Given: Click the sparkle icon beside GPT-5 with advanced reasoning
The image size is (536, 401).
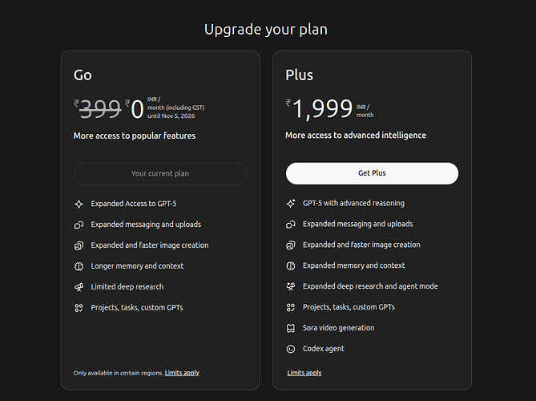Looking at the screenshot, I should pos(291,204).
